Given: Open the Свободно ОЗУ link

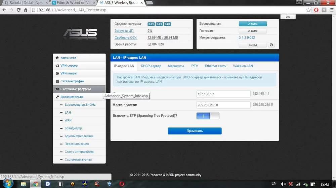Looking at the screenshot, I should (126, 37).
